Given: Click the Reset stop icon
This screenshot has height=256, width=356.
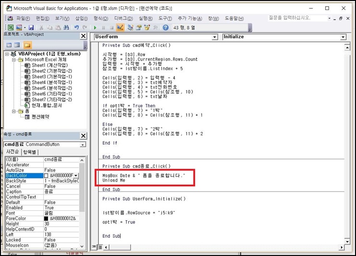Looking at the screenshot, I should click(112, 28).
